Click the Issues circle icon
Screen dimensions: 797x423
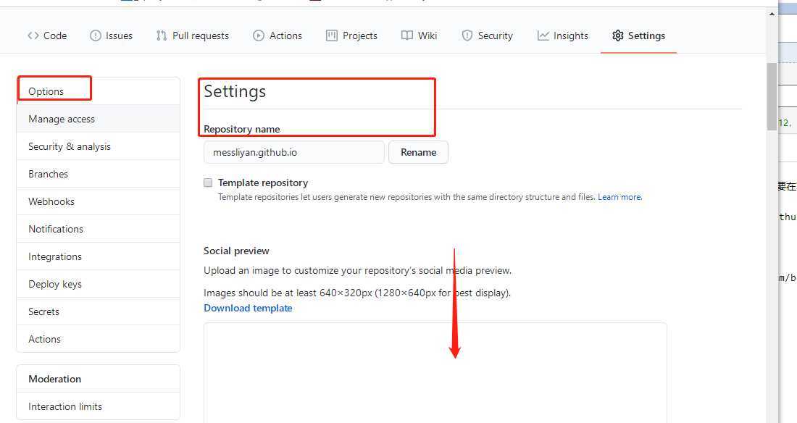pyautogui.click(x=96, y=35)
